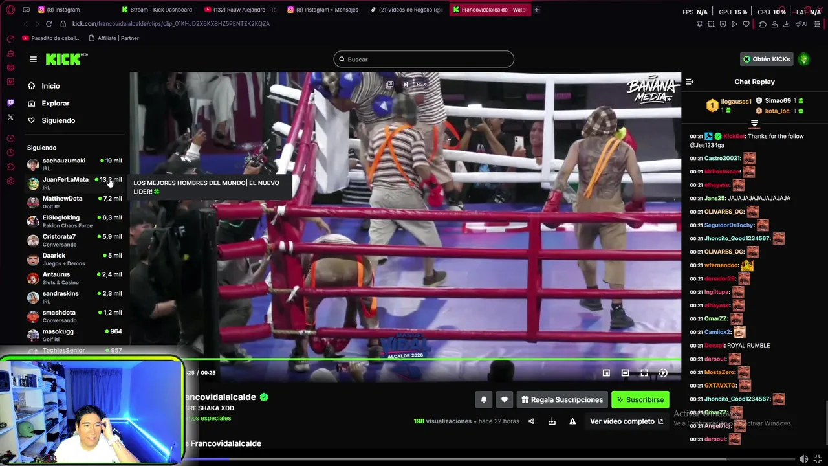828x466 pixels.
Task: Open Cristorata7 channel in following list
Action: [x=74, y=239]
